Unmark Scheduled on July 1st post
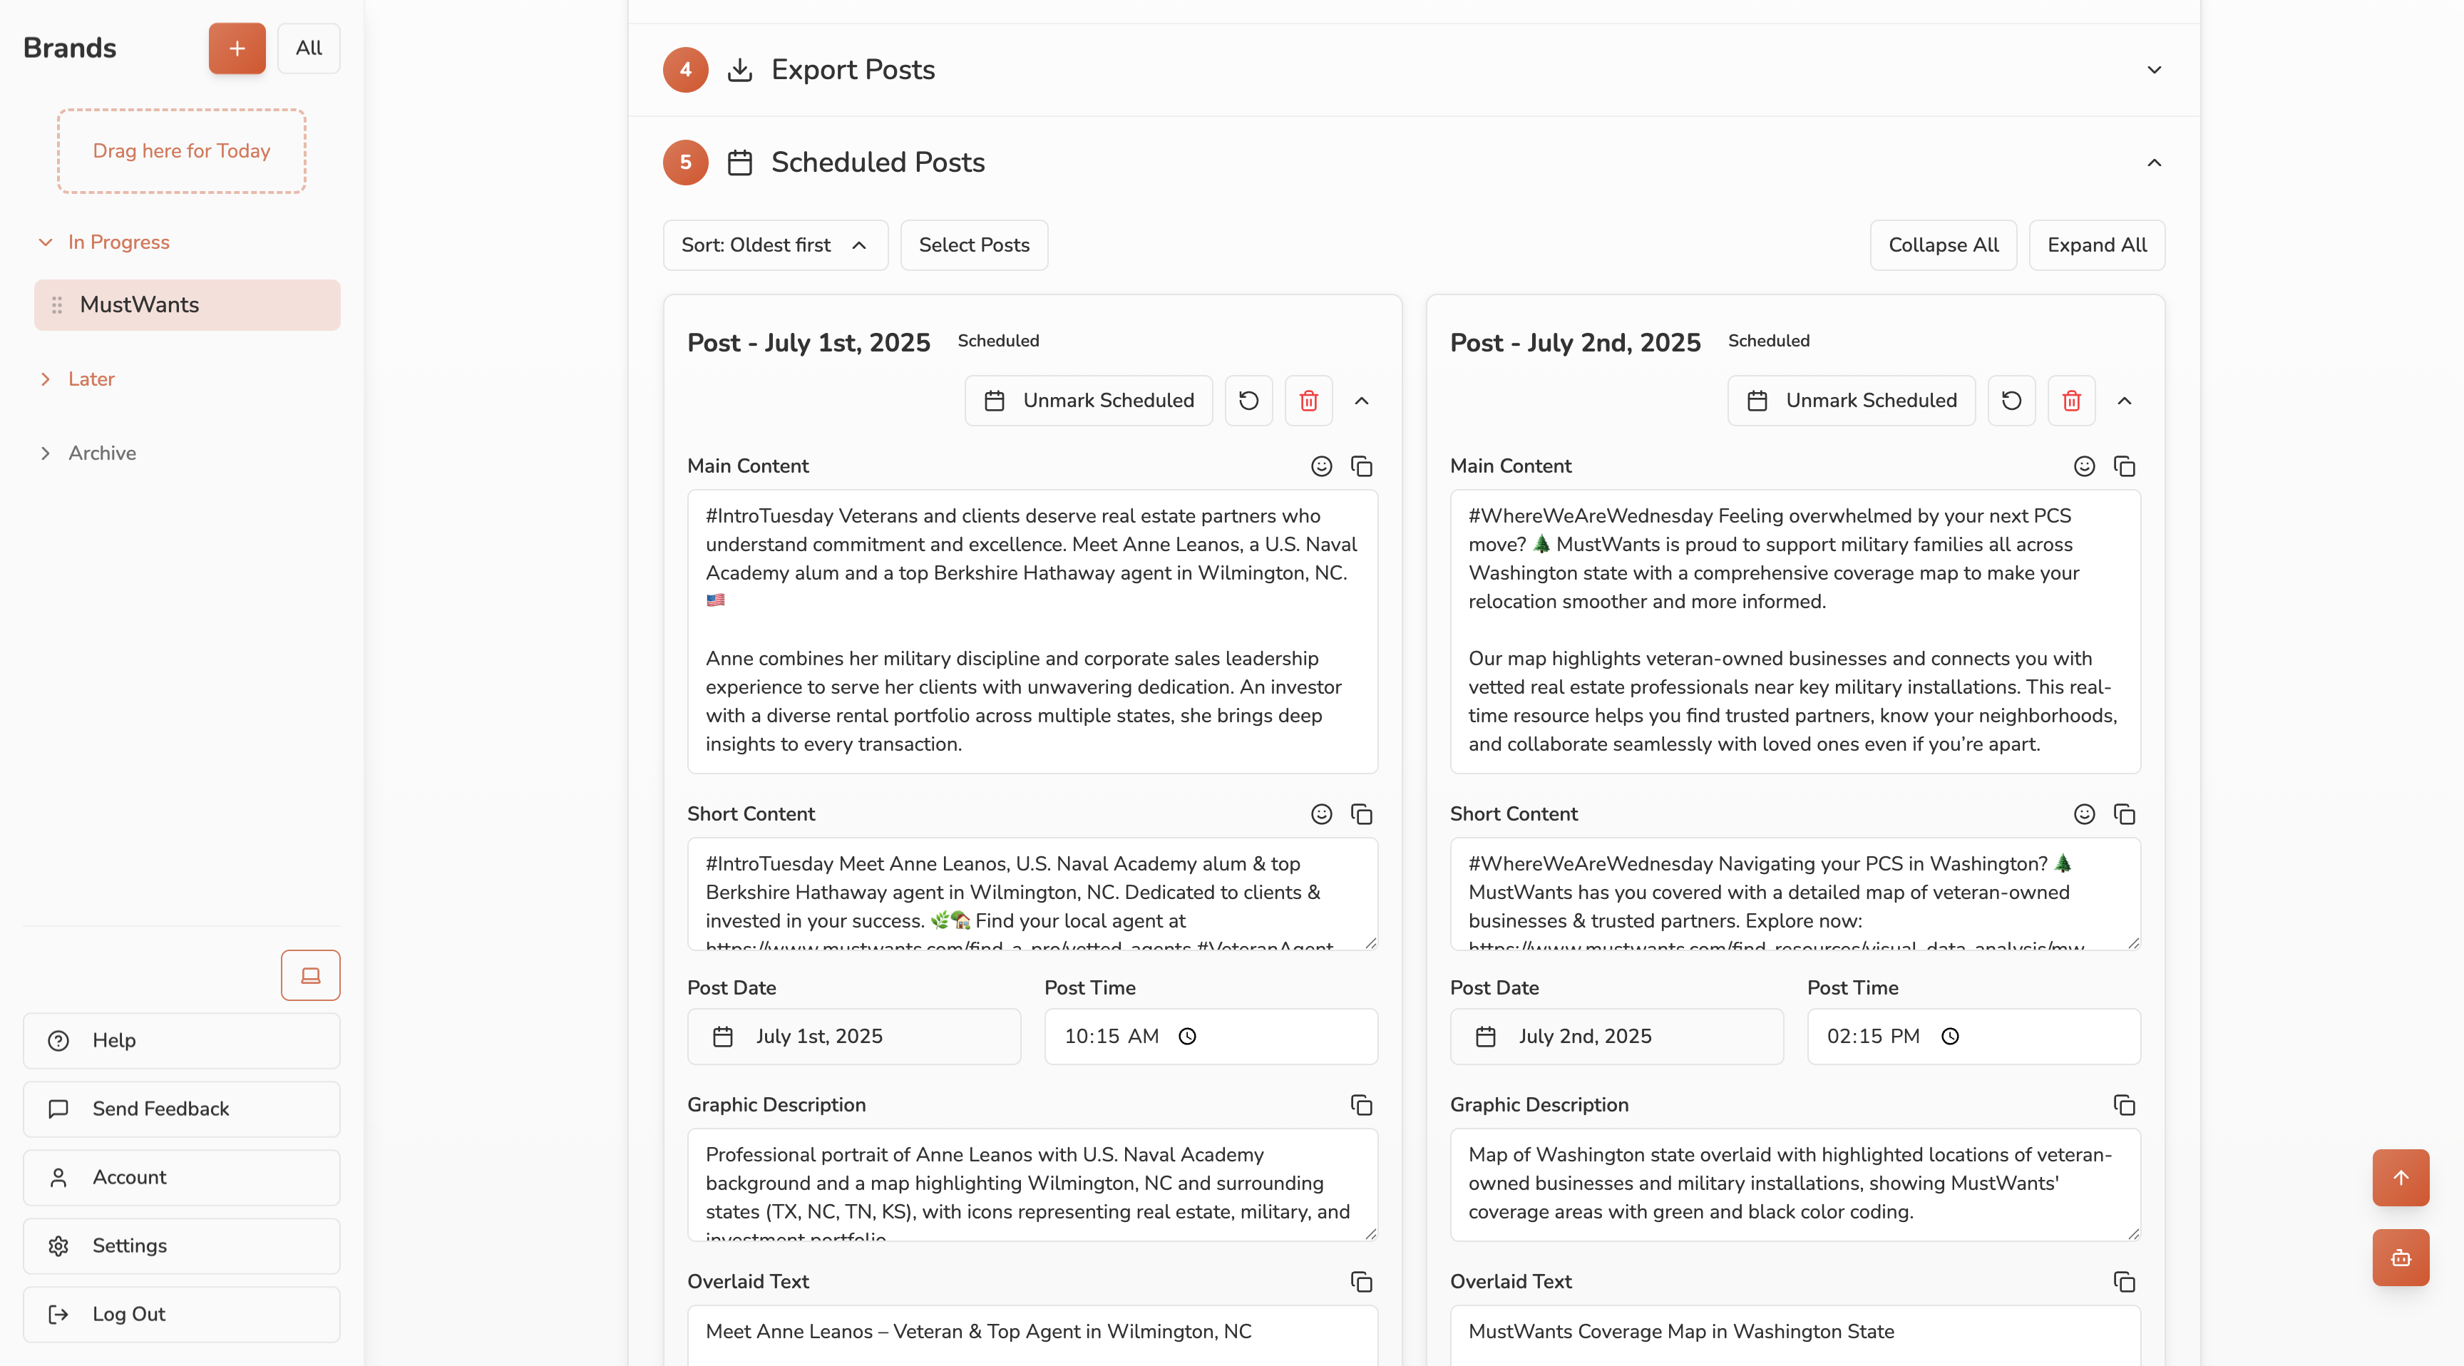The image size is (2464, 1366). coord(1089,400)
